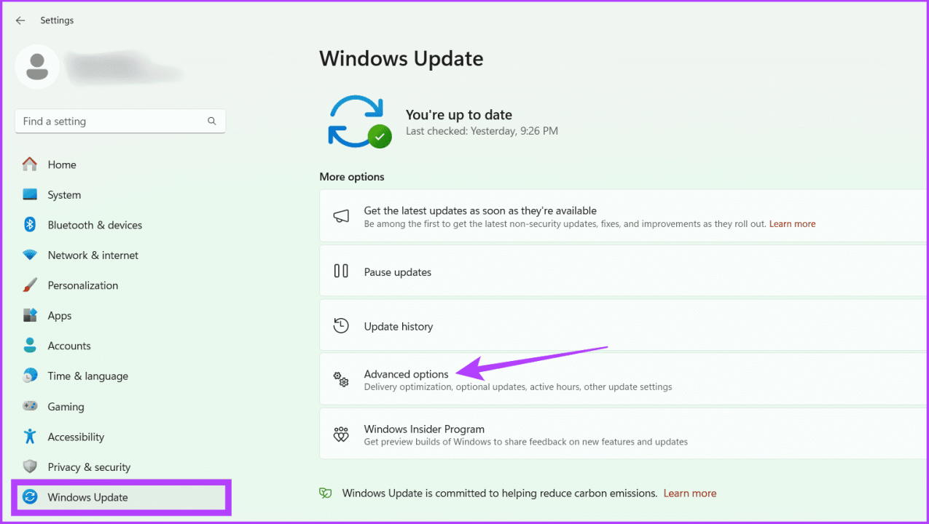This screenshot has width=929, height=524.
Task: Select the Network & internet globe icon
Action: 30,255
